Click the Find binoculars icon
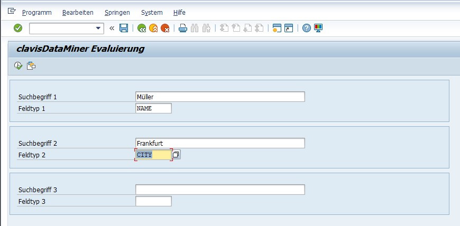 click(195, 28)
